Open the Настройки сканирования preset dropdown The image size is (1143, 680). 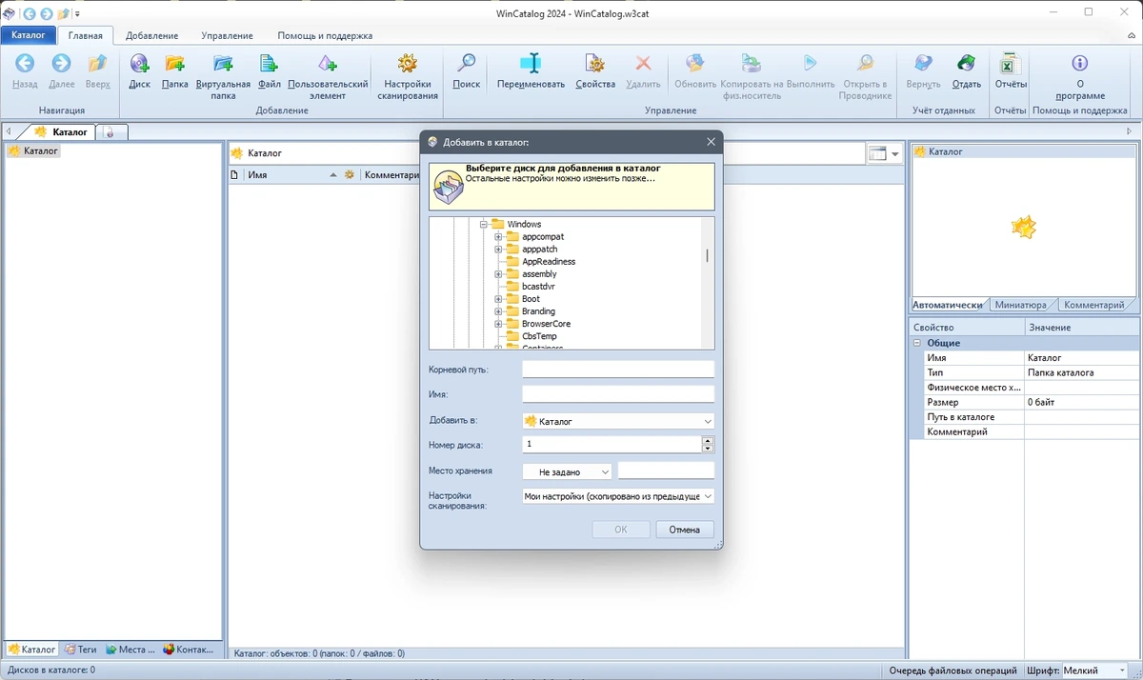(x=618, y=496)
